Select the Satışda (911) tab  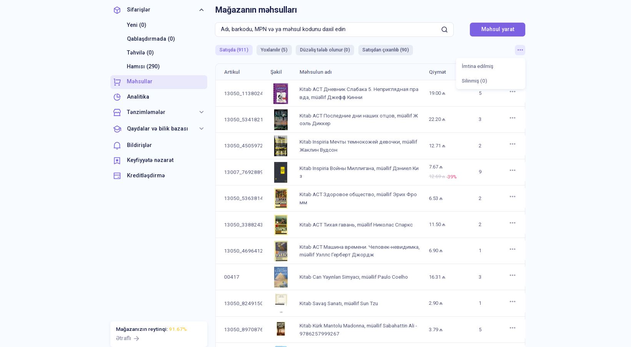coord(234,50)
